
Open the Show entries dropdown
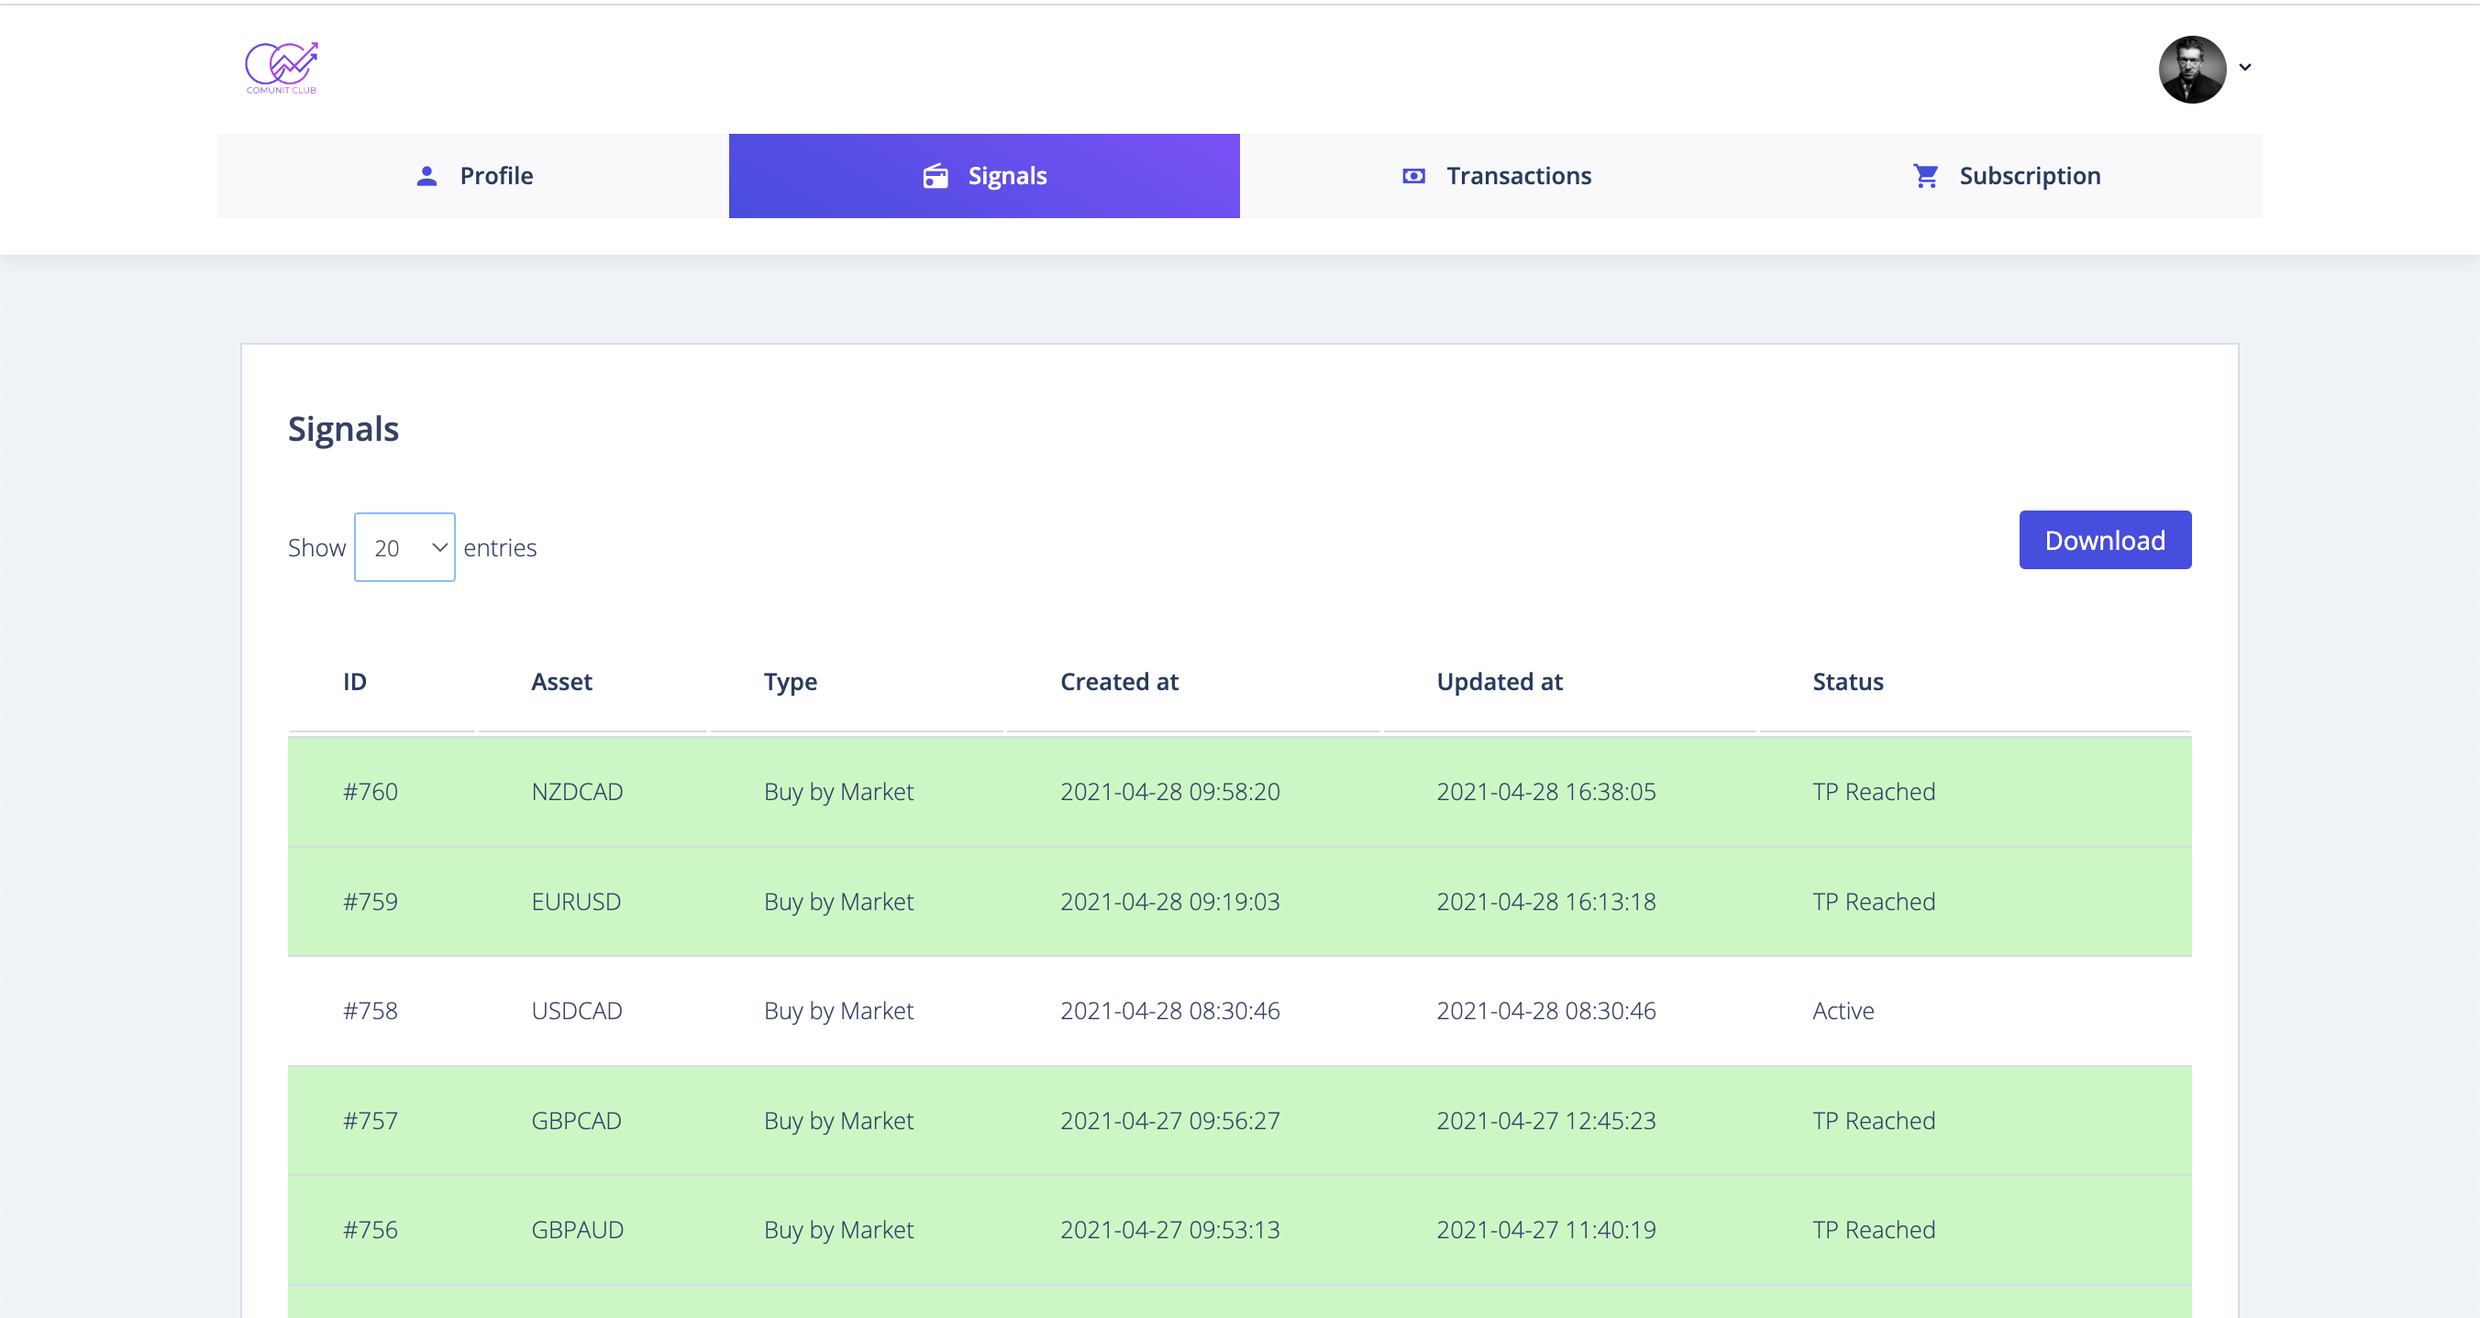404,546
